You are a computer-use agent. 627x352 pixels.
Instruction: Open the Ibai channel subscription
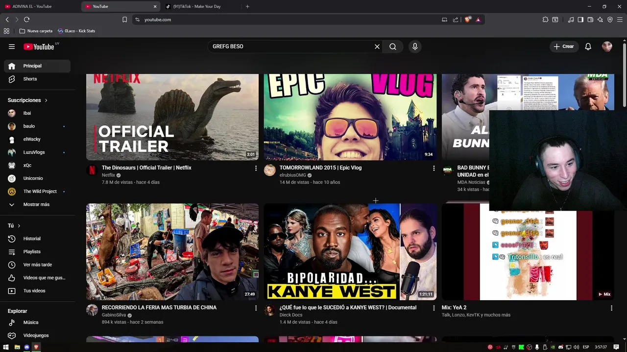[37, 113]
